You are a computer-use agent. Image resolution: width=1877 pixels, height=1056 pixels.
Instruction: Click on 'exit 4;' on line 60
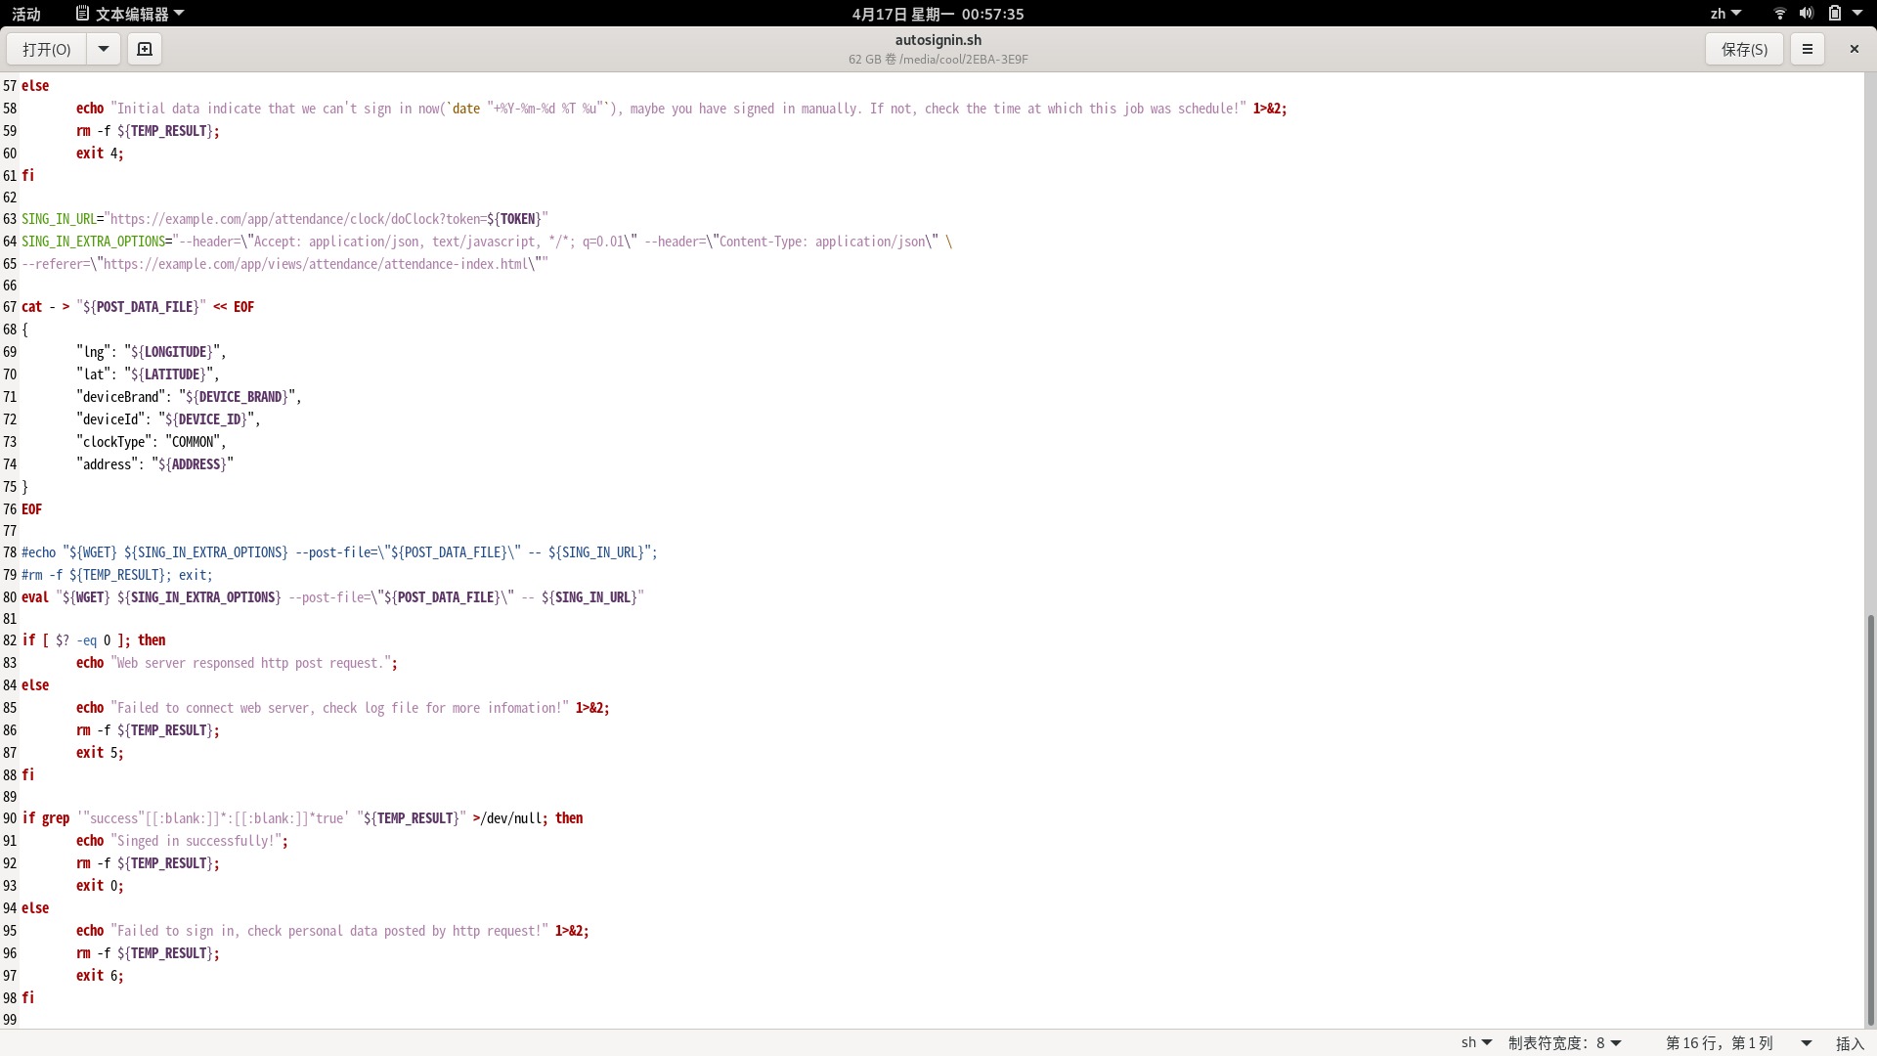tap(100, 154)
